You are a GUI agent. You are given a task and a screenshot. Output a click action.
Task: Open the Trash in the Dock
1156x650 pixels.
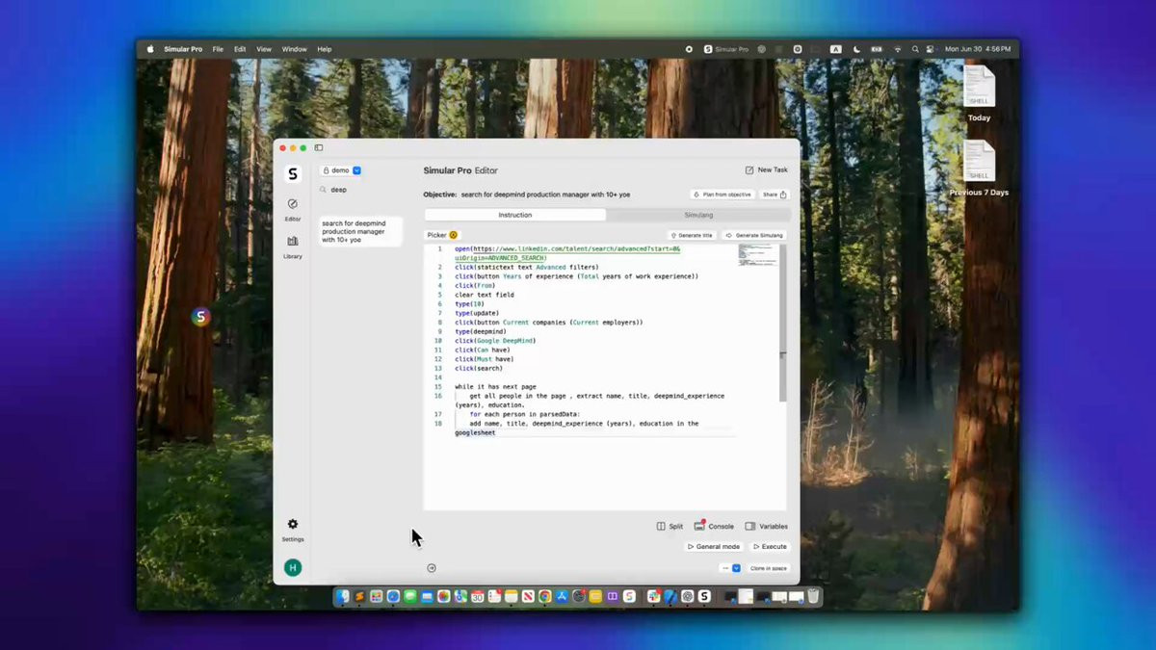tap(812, 596)
